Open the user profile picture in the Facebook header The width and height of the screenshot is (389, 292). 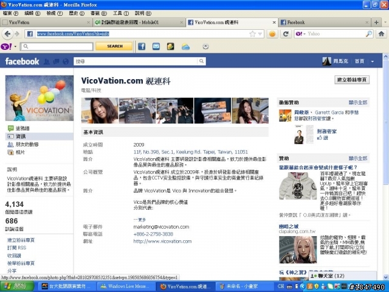point(326,61)
